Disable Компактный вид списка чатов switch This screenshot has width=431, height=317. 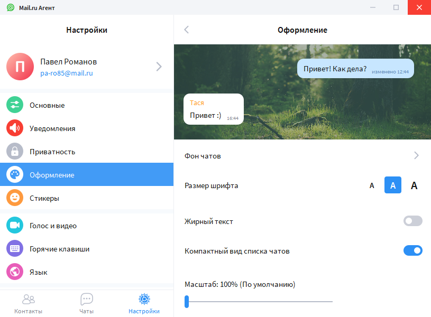click(413, 250)
